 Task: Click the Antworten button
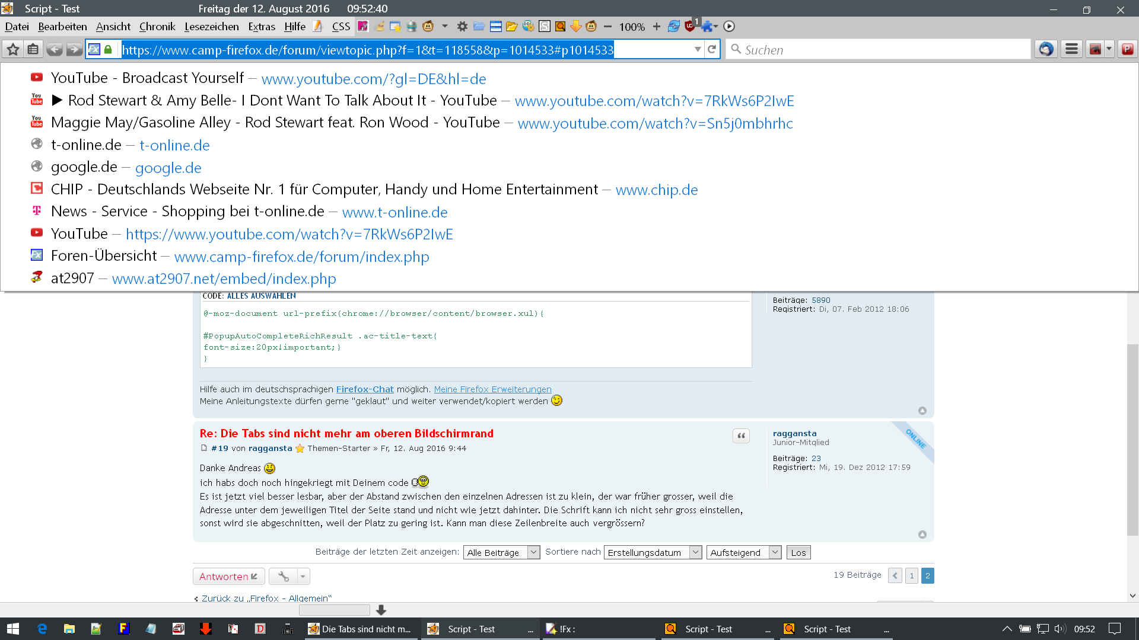pyautogui.click(x=228, y=576)
